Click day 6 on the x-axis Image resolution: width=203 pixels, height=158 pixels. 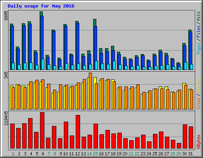(43, 154)
